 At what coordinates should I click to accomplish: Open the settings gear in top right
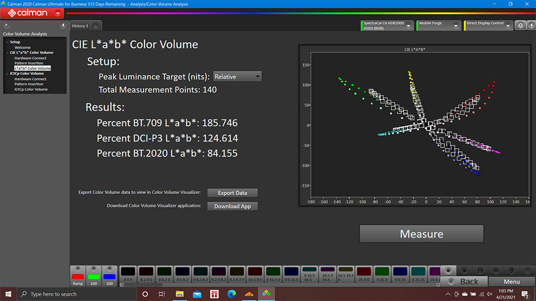coord(520,25)
